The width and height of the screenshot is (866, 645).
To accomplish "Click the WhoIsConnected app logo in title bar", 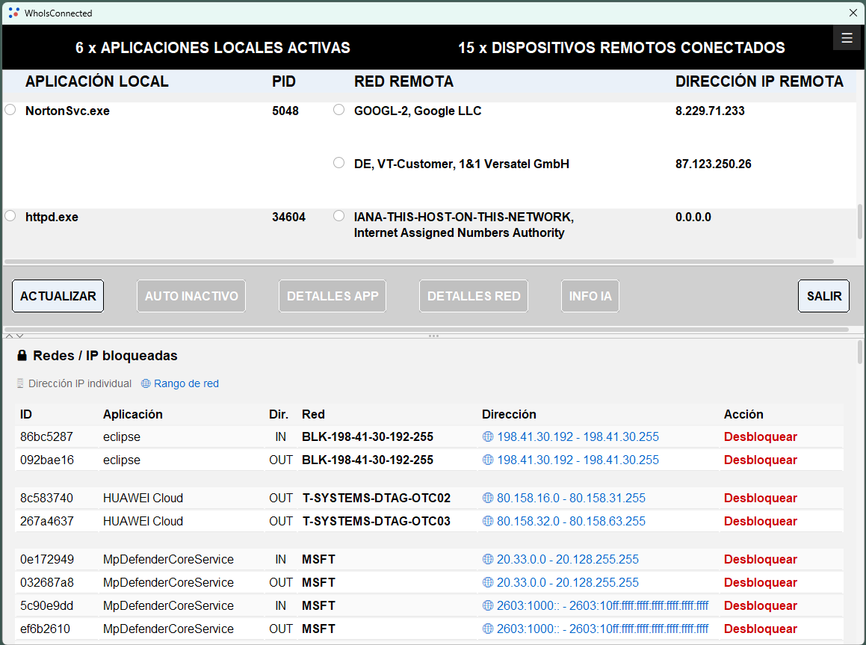I will 13,13.
